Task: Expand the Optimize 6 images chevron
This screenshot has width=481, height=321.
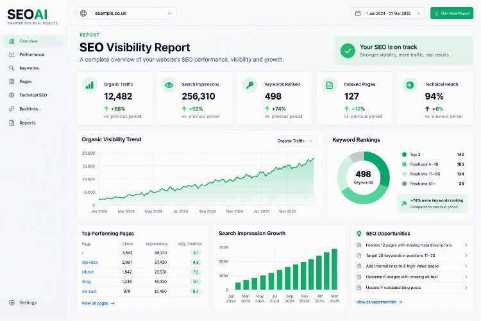Action: [466, 277]
